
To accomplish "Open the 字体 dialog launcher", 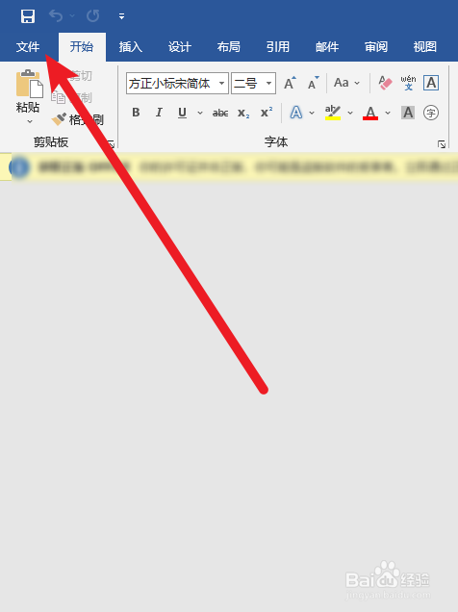I will click(x=442, y=144).
